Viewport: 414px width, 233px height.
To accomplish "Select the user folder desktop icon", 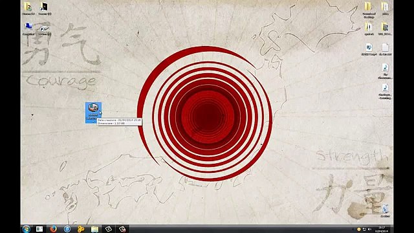I will point(28,8).
